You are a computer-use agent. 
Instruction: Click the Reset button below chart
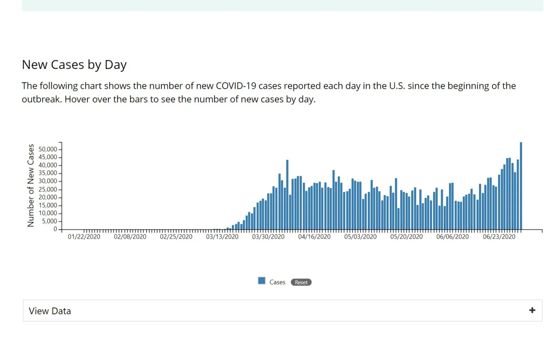tap(301, 282)
